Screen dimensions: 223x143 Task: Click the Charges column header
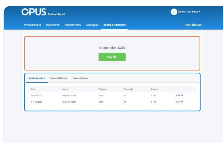(x=102, y=89)
